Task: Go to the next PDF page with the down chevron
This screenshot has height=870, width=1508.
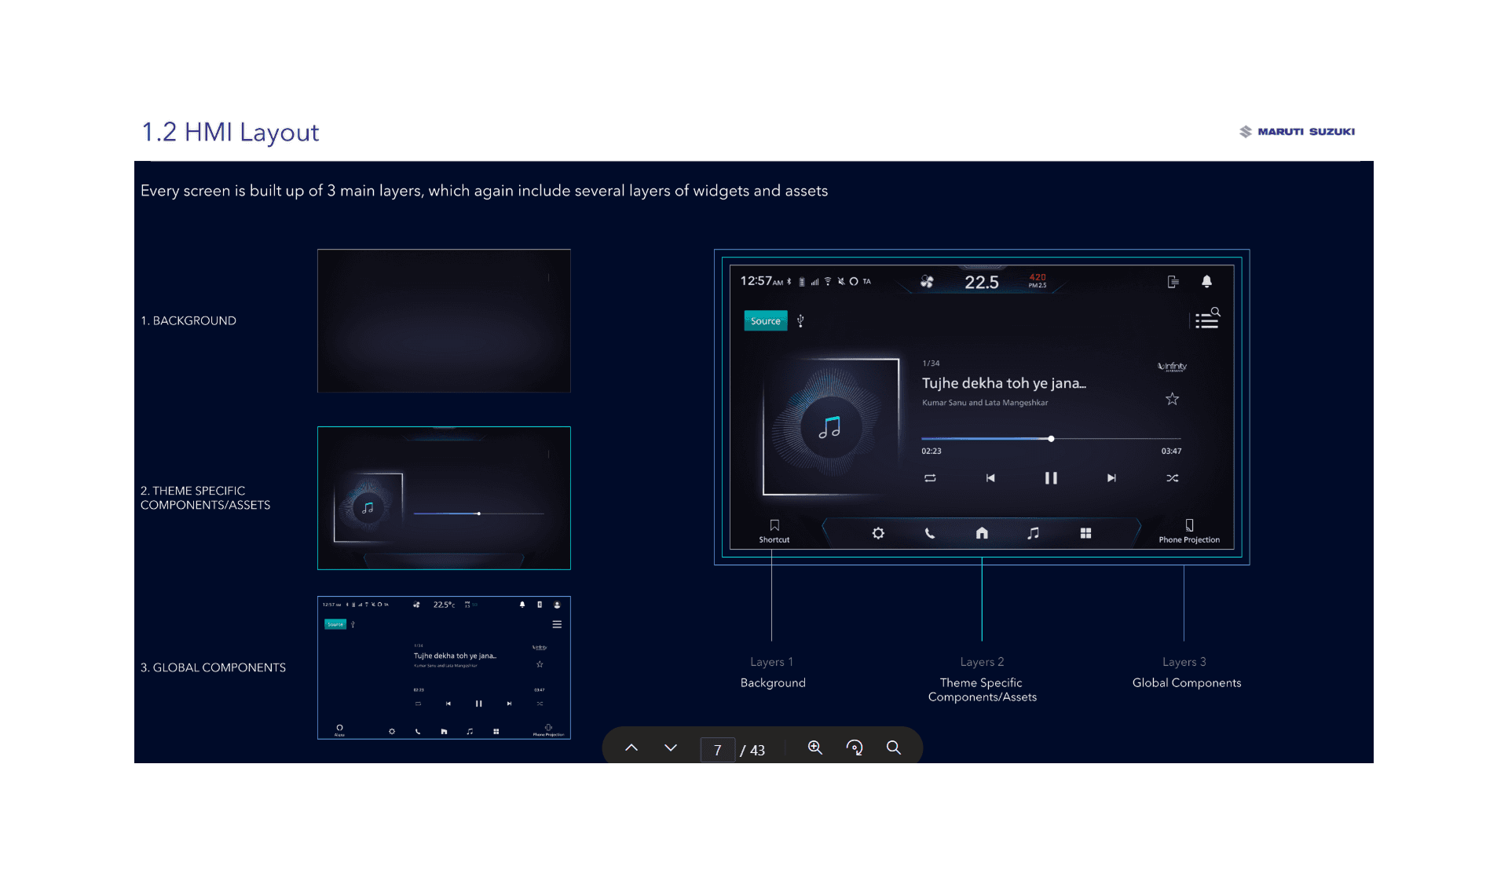Action: [x=671, y=748]
